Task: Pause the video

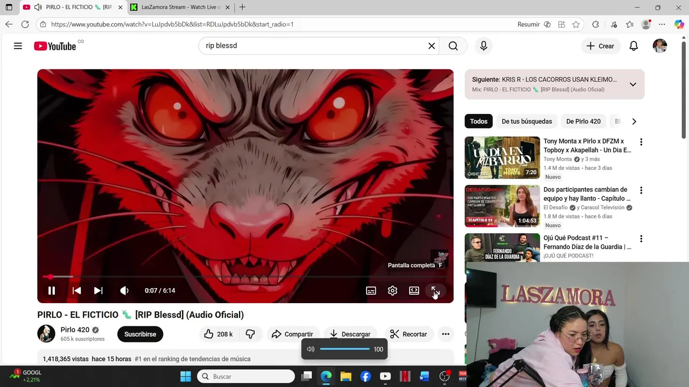Action: pos(52,290)
